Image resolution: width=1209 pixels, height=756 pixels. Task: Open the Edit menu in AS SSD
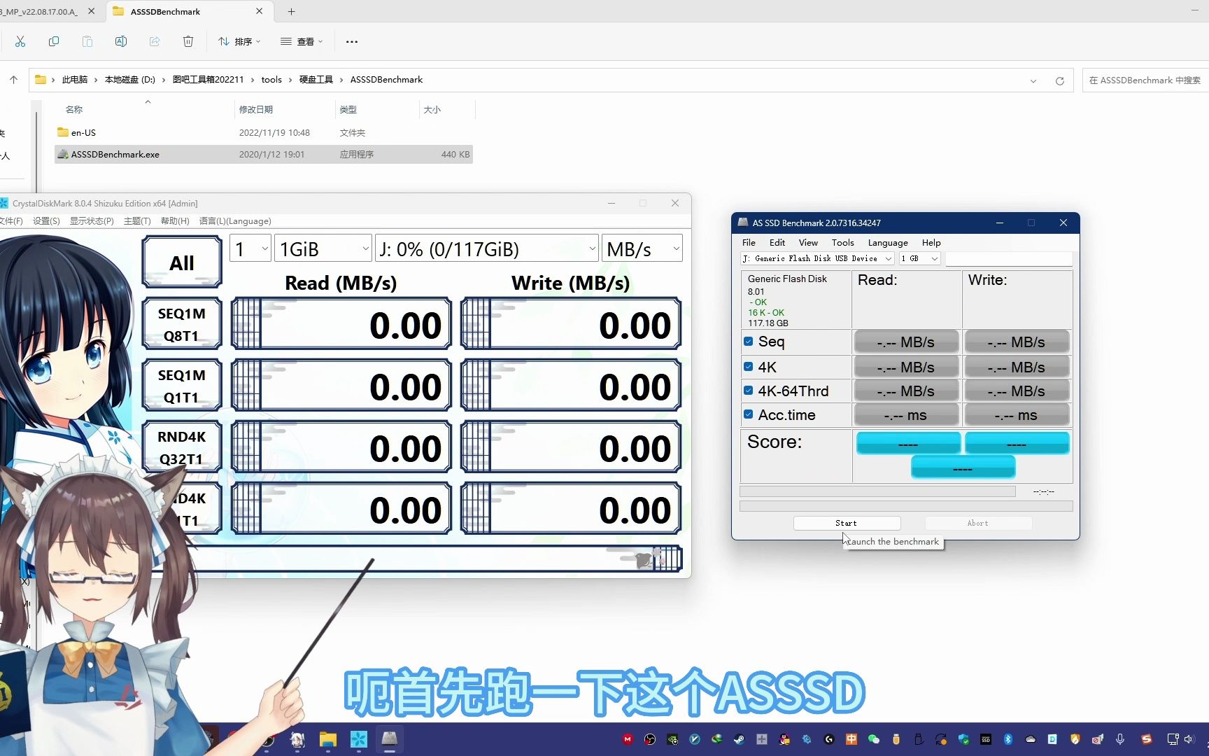point(777,243)
